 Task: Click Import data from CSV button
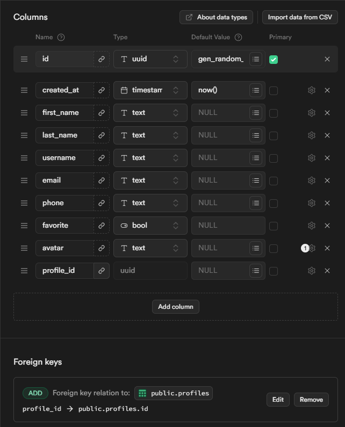click(x=300, y=17)
